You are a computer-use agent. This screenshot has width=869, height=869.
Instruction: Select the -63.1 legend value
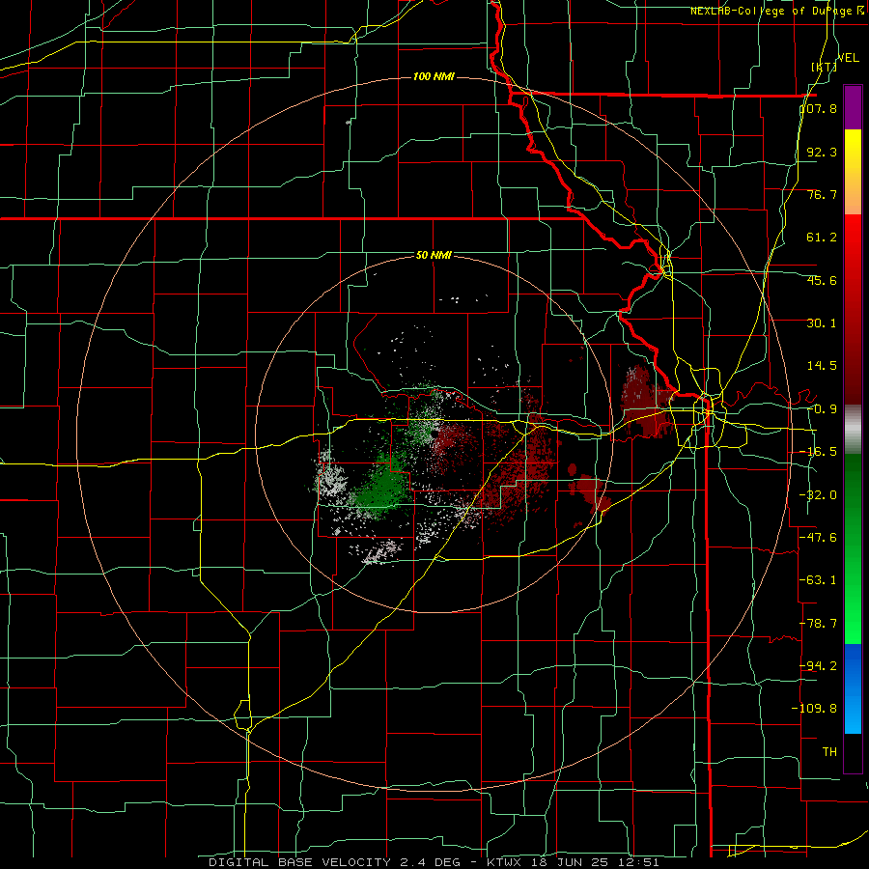coord(819,580)
